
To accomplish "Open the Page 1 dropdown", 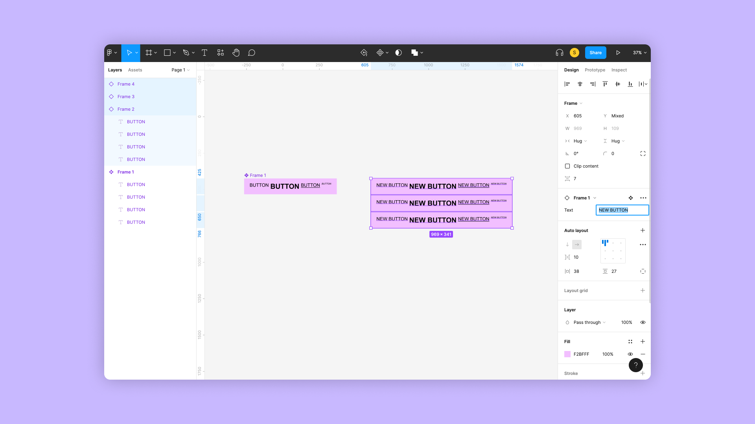I will 180,70.
